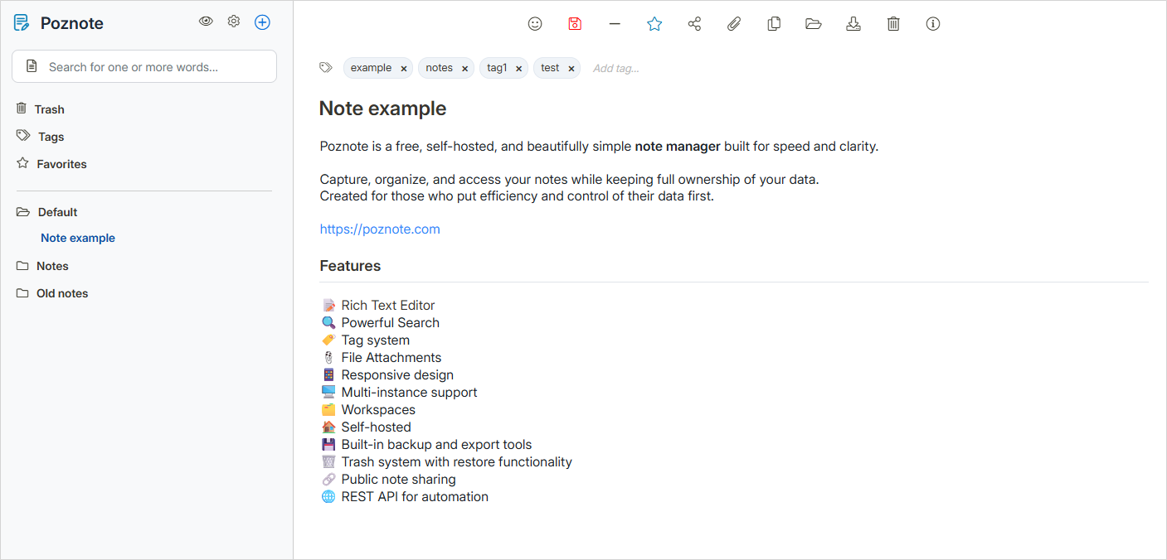The image size is (1167, 560).
Task: Duplicate the Note example
Action: [x=774, y=23]
